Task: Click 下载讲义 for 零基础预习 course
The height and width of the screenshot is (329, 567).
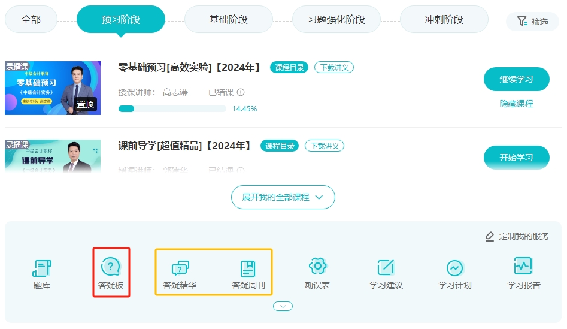Action: [334, 67]
